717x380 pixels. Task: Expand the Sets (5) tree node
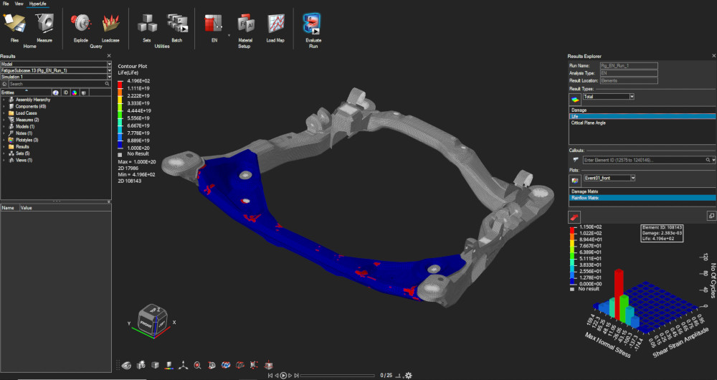point(4,153)
